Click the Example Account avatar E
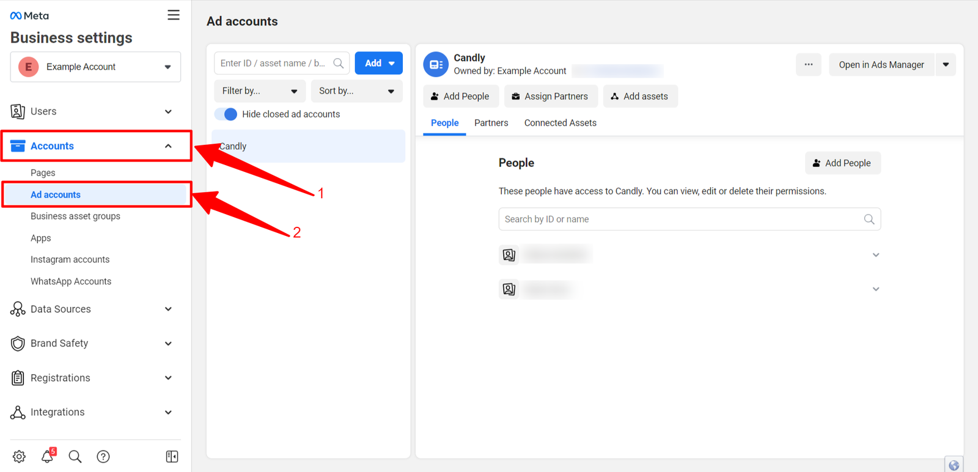The image size is (978, 472). click(29, 67)
